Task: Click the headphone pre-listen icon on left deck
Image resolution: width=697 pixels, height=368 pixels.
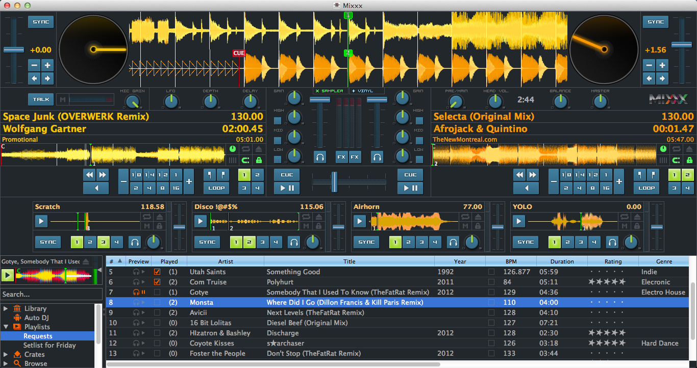Action: (x=320, y=157)
